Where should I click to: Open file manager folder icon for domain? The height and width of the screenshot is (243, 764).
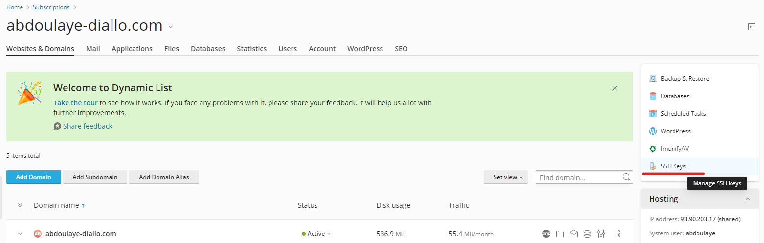(560, 234)
